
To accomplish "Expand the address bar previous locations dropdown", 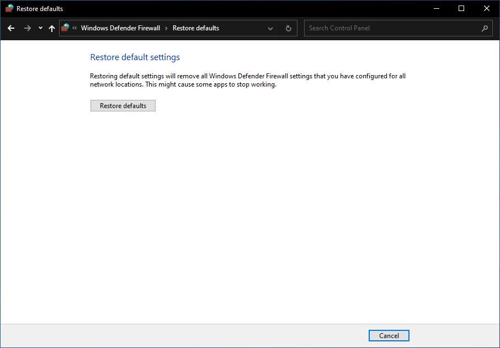I will (270, 28).
